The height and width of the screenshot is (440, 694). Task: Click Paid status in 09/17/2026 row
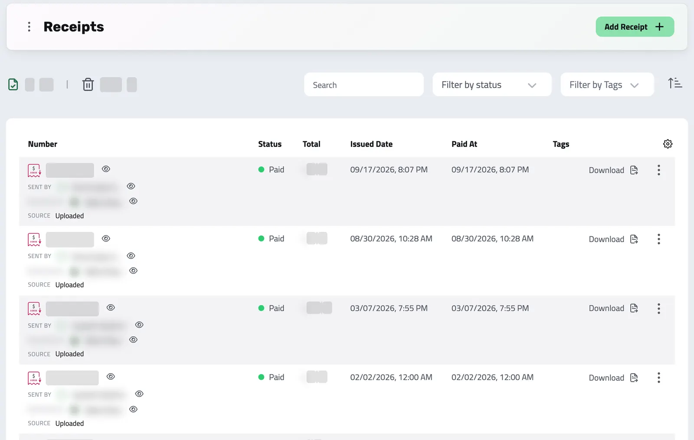tap(271, 169)
